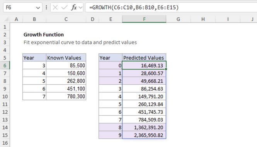Select the cell containing 28,600.57
This screenshot has width=257, height=147.
[x=144, y=73]
